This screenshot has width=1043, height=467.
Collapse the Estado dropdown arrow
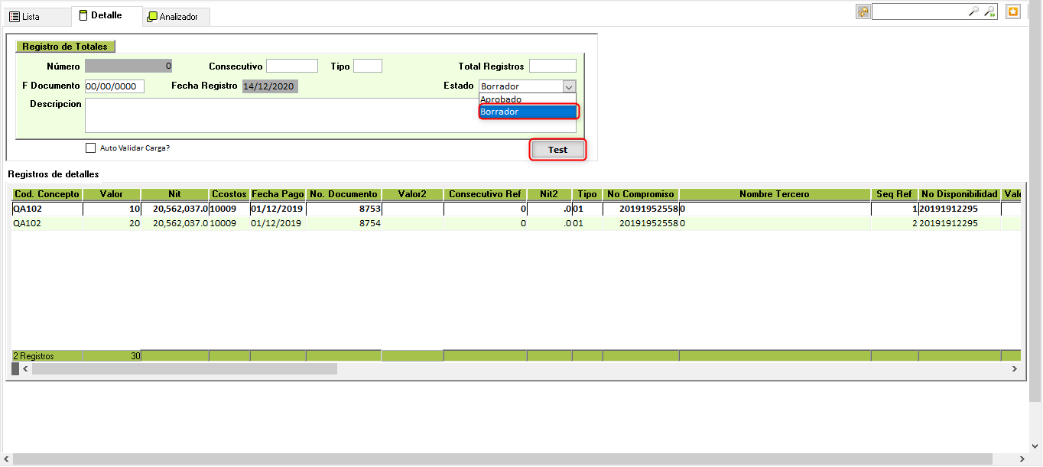point(568,87)
